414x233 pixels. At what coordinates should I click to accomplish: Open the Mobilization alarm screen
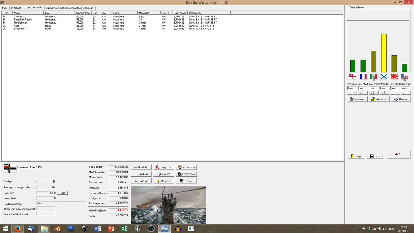186,167
